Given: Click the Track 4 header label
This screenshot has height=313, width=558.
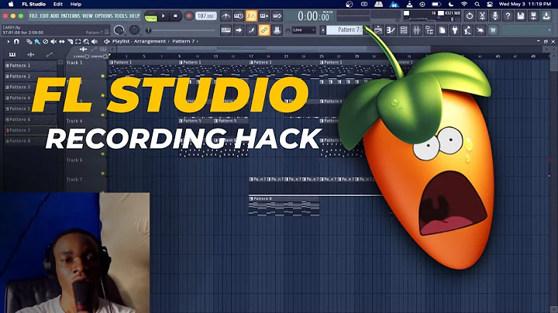Looking at the screenshot, I should pos(74,121).
